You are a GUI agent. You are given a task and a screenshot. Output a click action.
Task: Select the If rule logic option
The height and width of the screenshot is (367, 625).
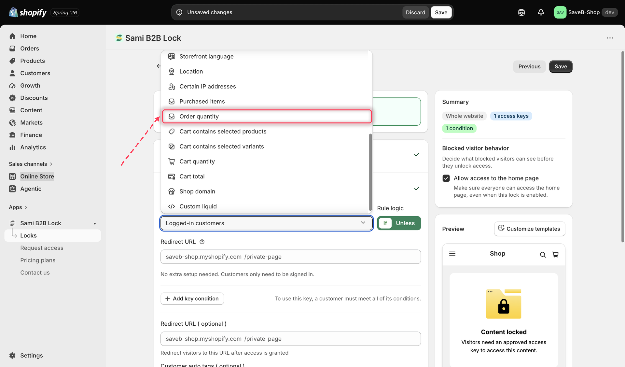tap(385, 223)
